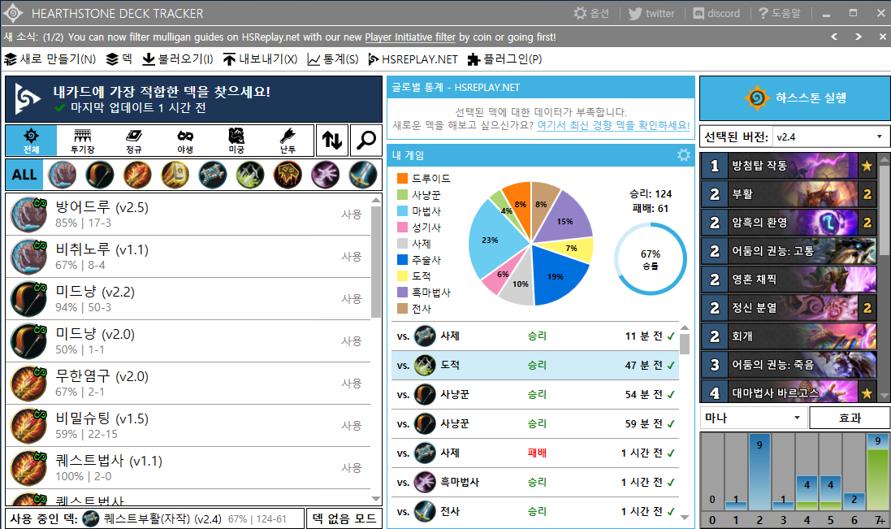Open the 덱 menu
The height and width of the screenshot is (529, 891).
119,59
